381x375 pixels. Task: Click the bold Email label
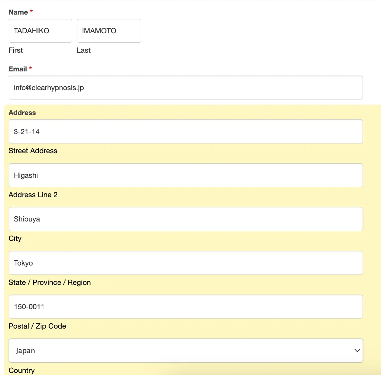pyautogui.click(x=18, y=69)
